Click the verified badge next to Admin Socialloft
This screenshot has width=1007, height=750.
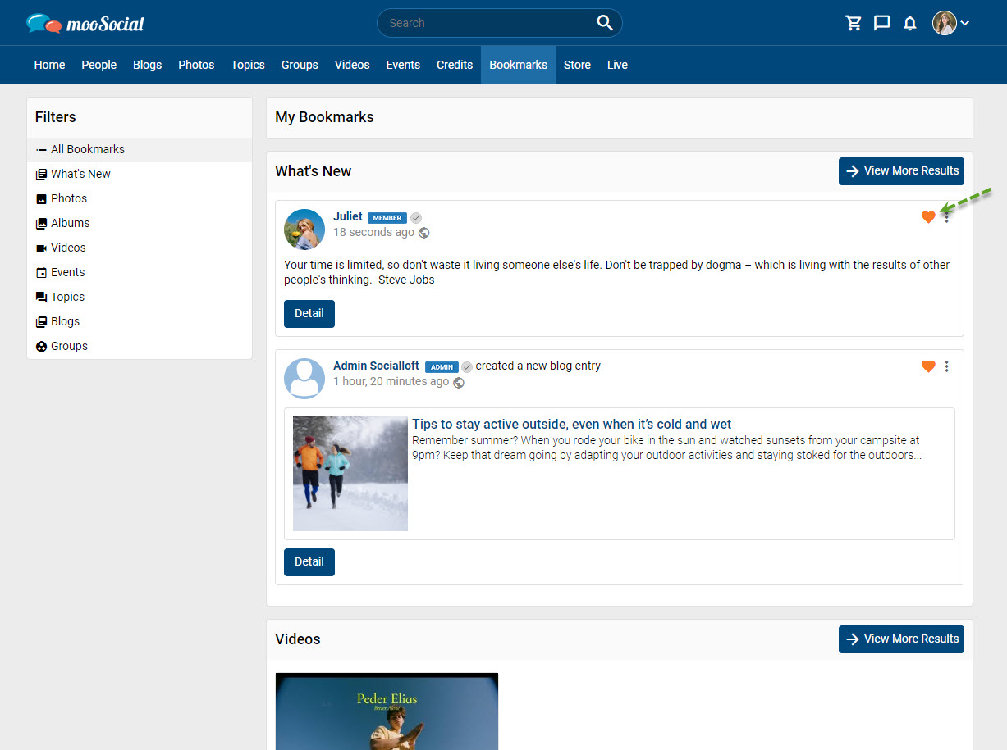point(467,366)
